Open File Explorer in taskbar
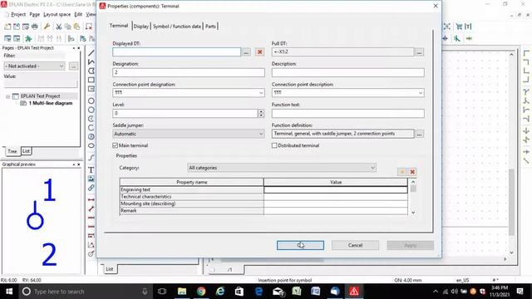This screenshot has width=532, height=299. [182, 292]
